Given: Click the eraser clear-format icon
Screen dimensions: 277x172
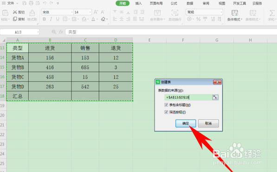Looking at the screenshot, I should 103,19.
